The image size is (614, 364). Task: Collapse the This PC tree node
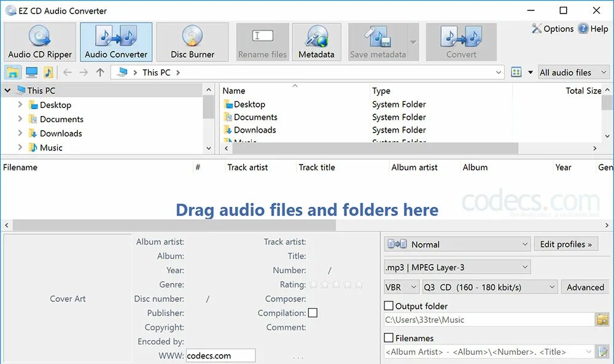[7, 90]
